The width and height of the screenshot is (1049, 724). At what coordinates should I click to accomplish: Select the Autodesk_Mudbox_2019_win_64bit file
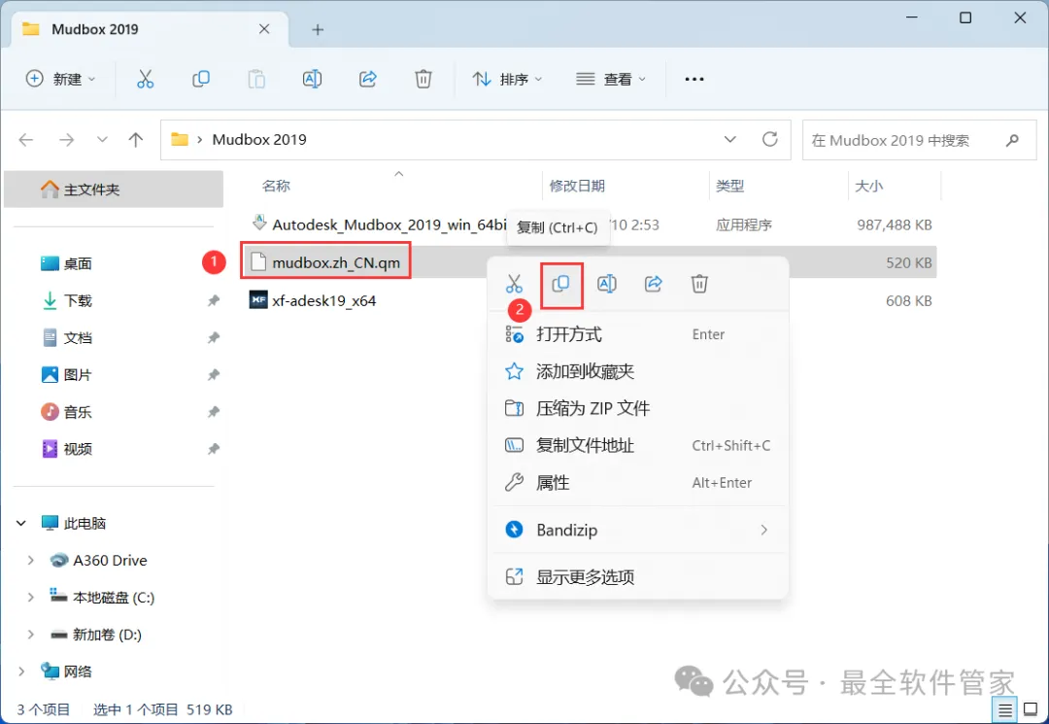pos(379,224)
